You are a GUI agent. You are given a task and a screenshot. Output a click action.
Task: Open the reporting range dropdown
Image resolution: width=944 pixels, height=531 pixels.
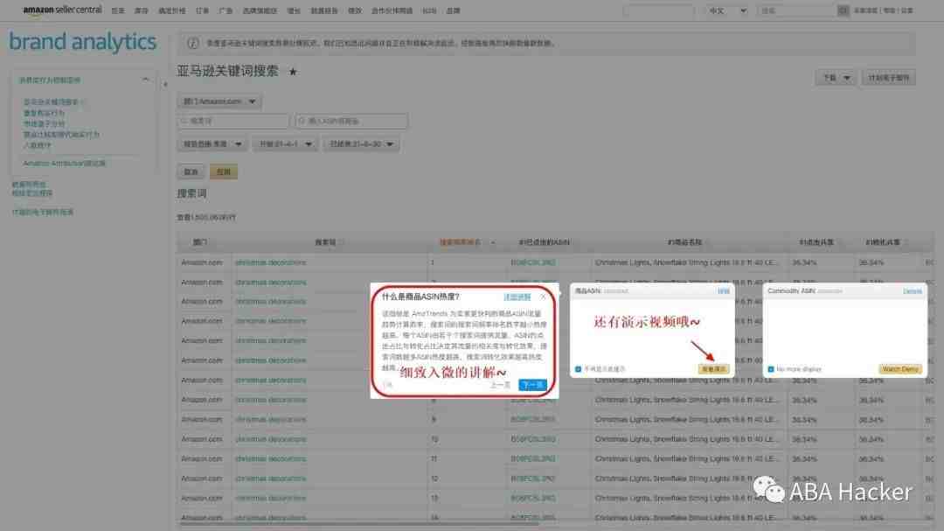pyautogui.click(x=212, y=144)
